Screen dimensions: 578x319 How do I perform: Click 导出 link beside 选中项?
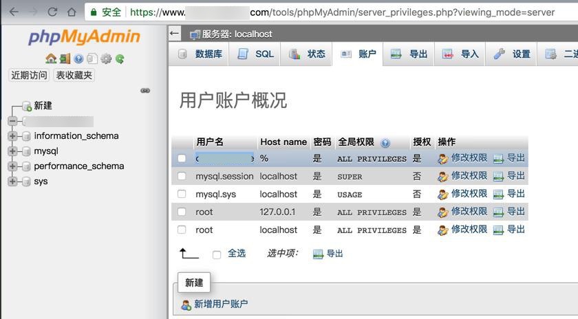coord(334,254)
